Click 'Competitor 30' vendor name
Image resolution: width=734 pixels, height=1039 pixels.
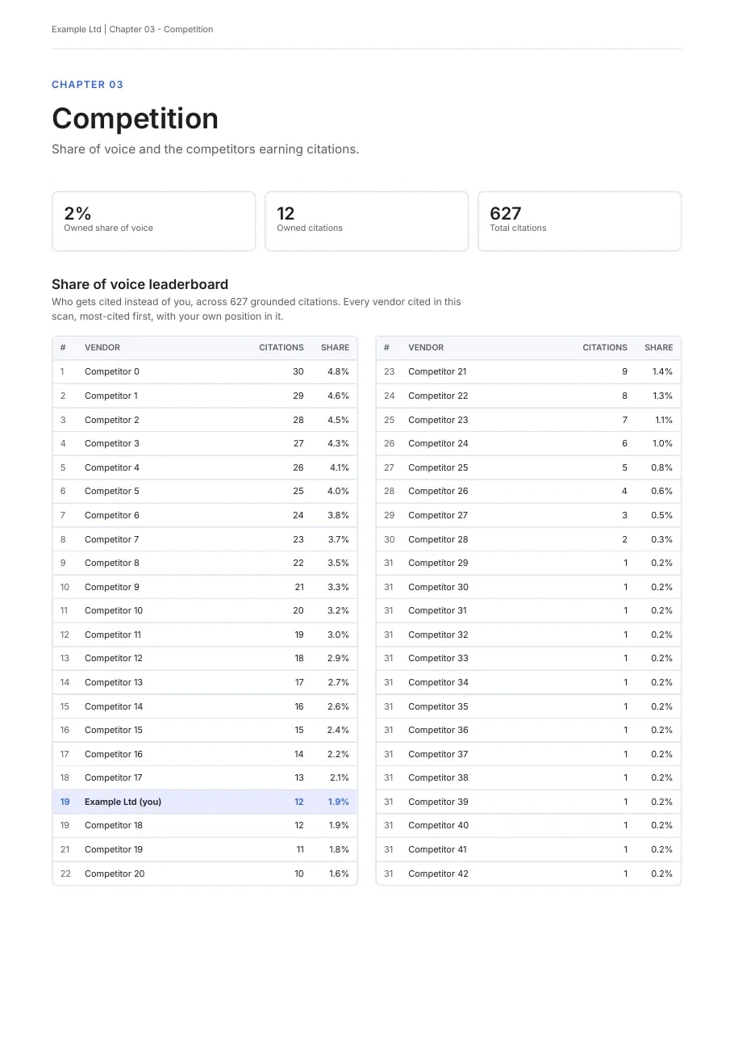pos(438,587)
